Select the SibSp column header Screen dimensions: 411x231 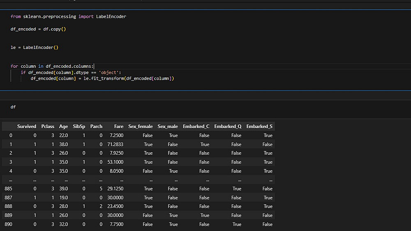pos(79,126)
